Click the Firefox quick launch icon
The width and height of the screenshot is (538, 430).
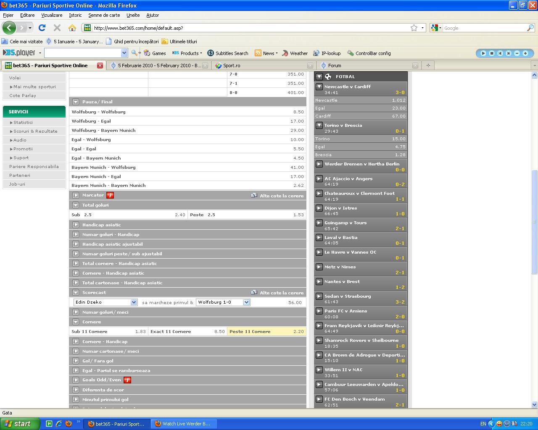click(x=69, y=424)
